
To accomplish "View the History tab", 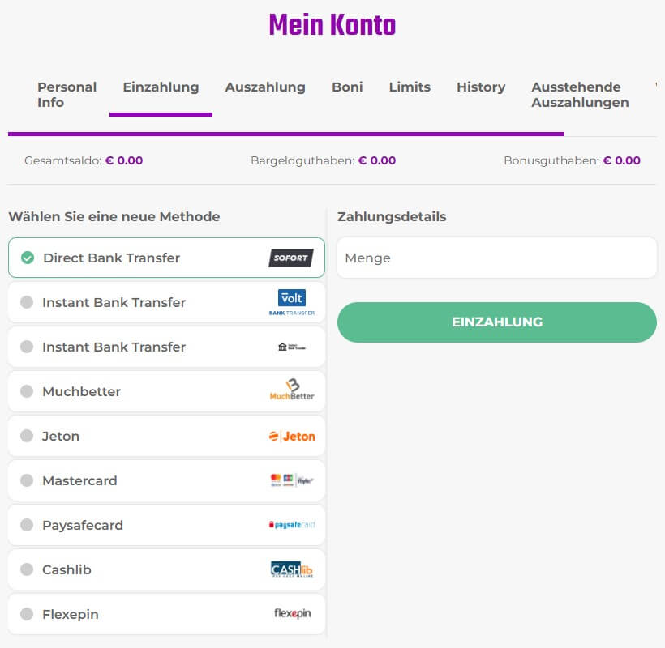I will [480, 87].
